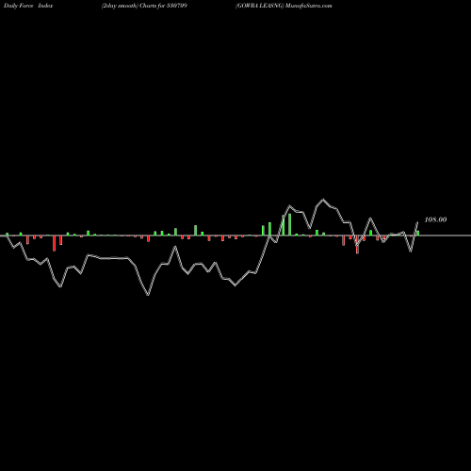Click the lowest trough of the grey line
Screen dimensions: 471x471
[x=148, y=295]
